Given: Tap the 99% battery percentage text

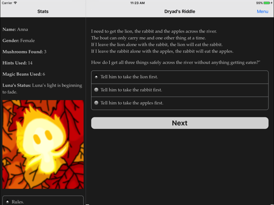Looking at the screenshot, I should click(260, 3).
